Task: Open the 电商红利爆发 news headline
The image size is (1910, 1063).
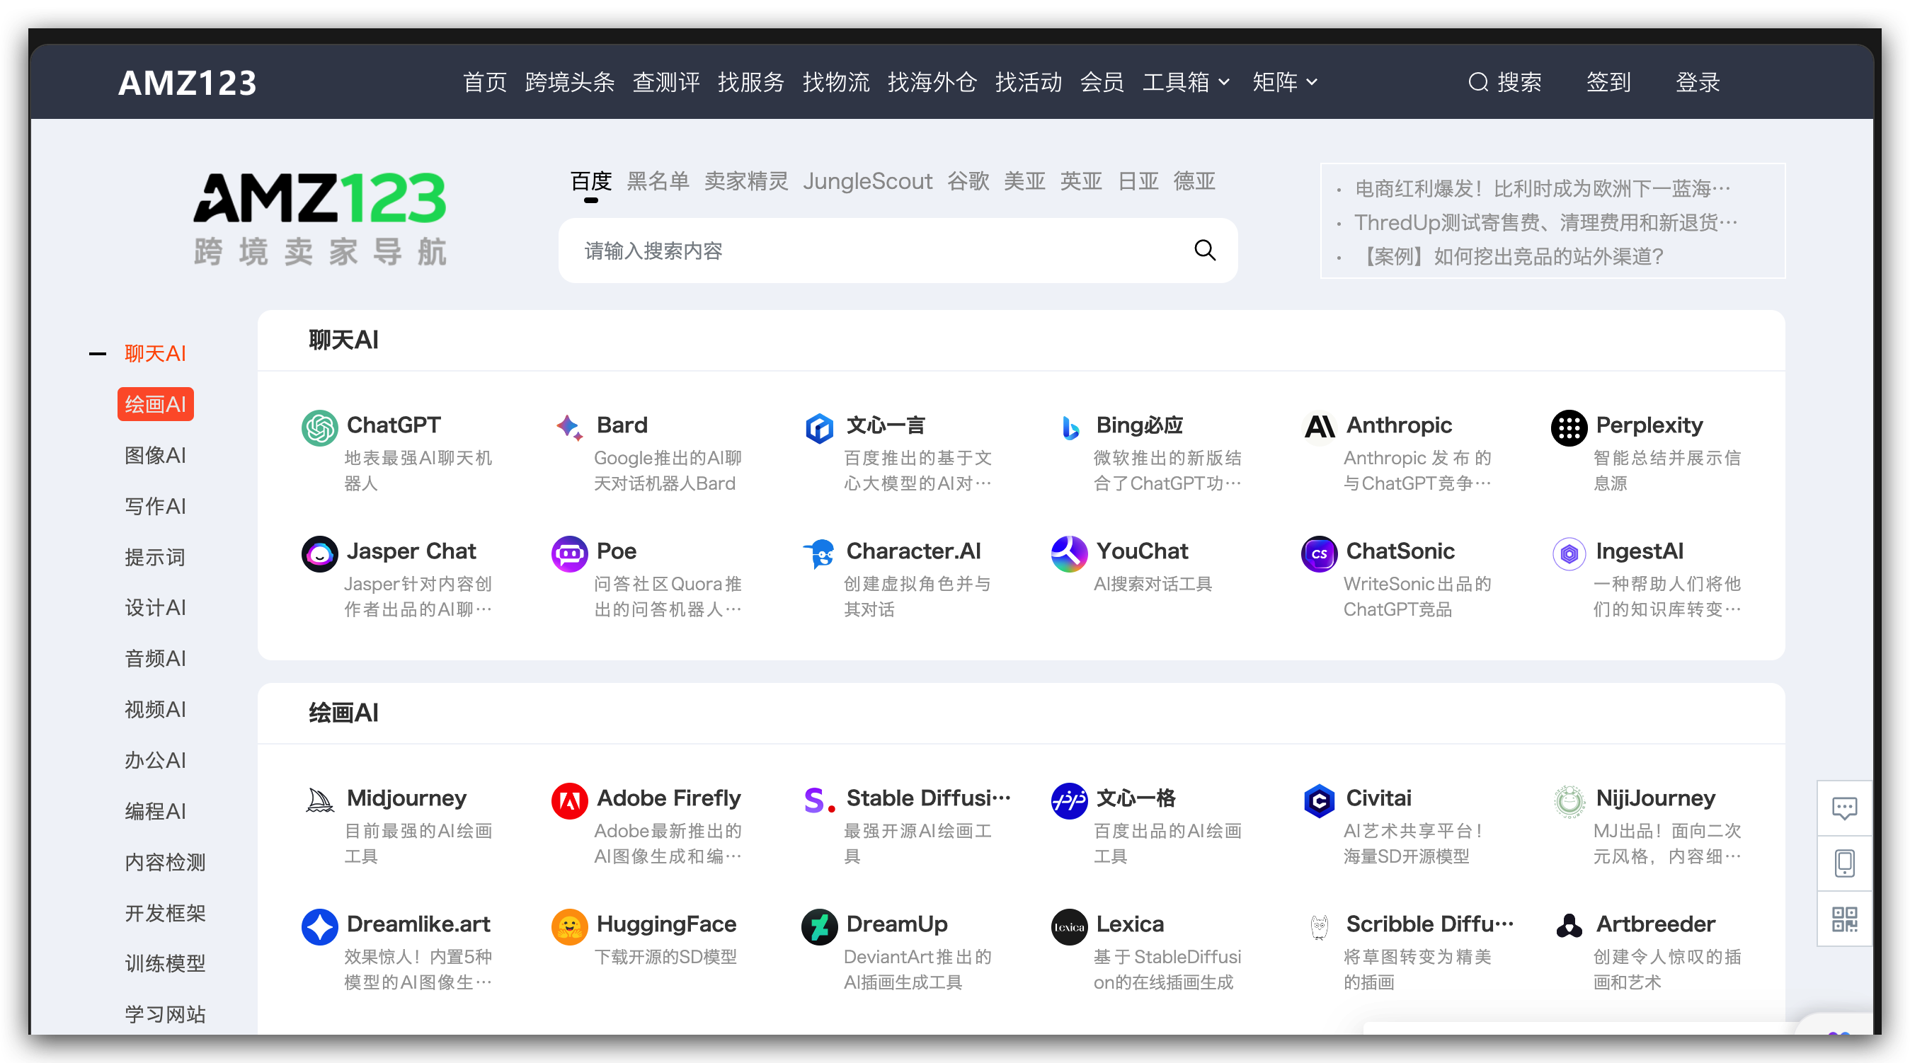Action: point(1543,189)
